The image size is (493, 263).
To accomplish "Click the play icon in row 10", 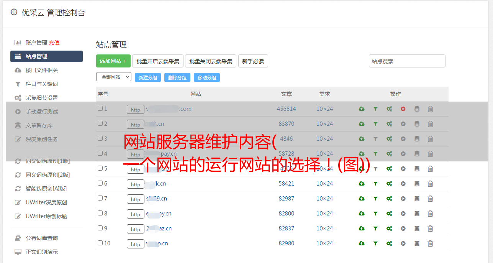I will pyautogui.click(x=403, y=243).
